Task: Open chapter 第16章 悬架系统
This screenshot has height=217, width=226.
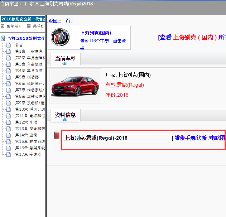Action: coord(30,148)
